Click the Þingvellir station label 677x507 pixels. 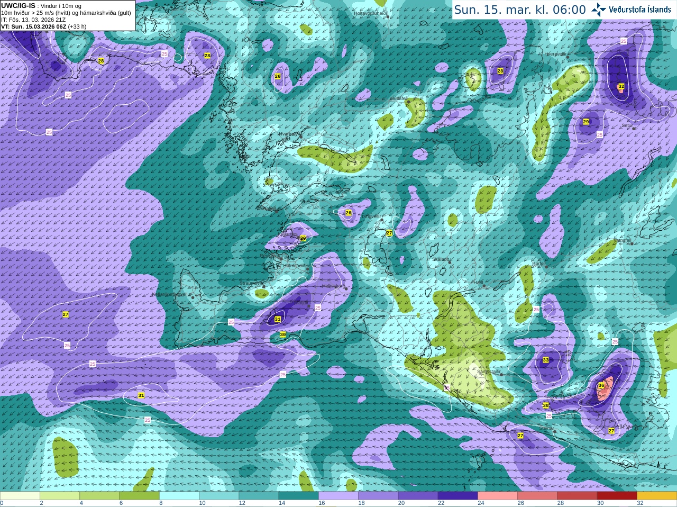(371, 216)
